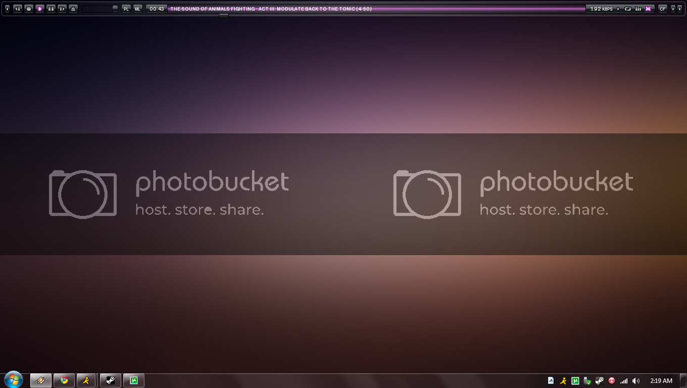Open Steam from the taskbar
Viewport: 687px width, 388px height.
click(110, 380)
